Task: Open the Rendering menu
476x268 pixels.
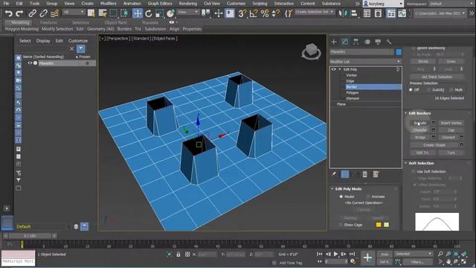Action: (x=188, y=3)
